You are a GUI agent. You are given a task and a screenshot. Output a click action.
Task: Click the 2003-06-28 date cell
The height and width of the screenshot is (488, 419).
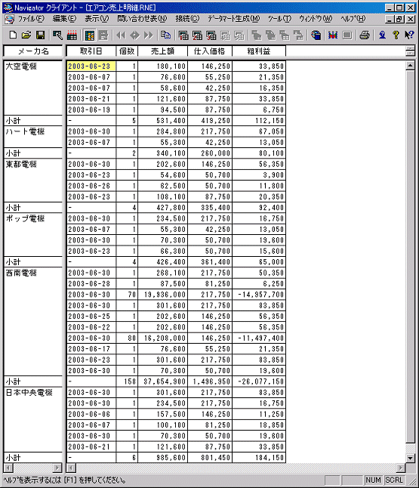click(x=91, y=284)
